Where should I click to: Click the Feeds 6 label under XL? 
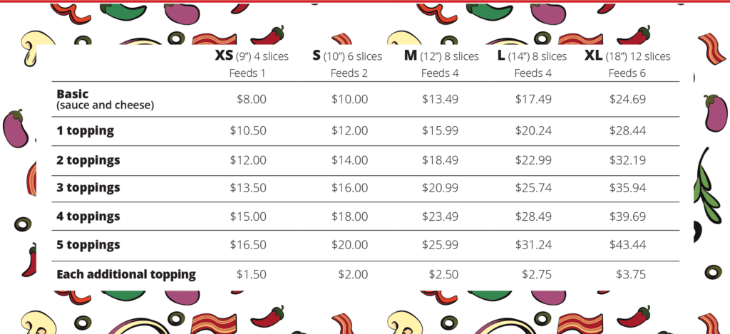[627, 73]
